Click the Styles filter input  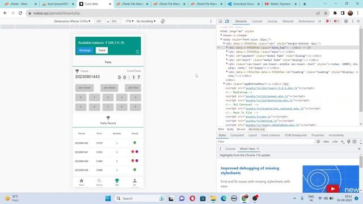point(265,142)
